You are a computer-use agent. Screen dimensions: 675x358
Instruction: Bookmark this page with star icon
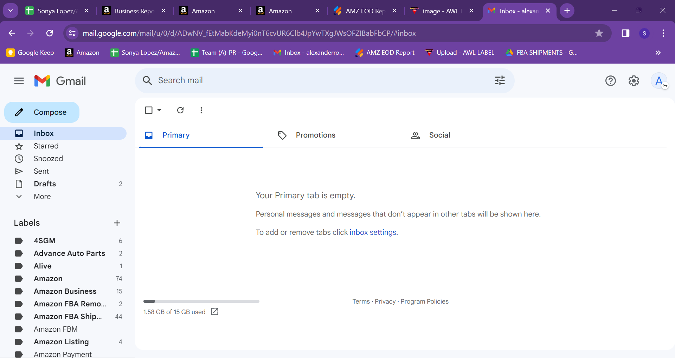click(x=599, y=33)
